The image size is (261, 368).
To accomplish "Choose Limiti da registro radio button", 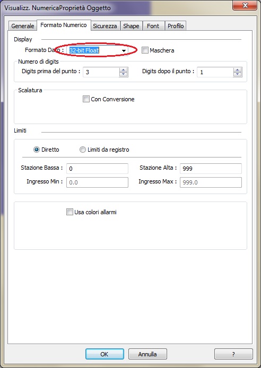I will (83, 150).
